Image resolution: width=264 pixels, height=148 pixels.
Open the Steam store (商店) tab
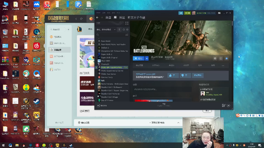108,17
